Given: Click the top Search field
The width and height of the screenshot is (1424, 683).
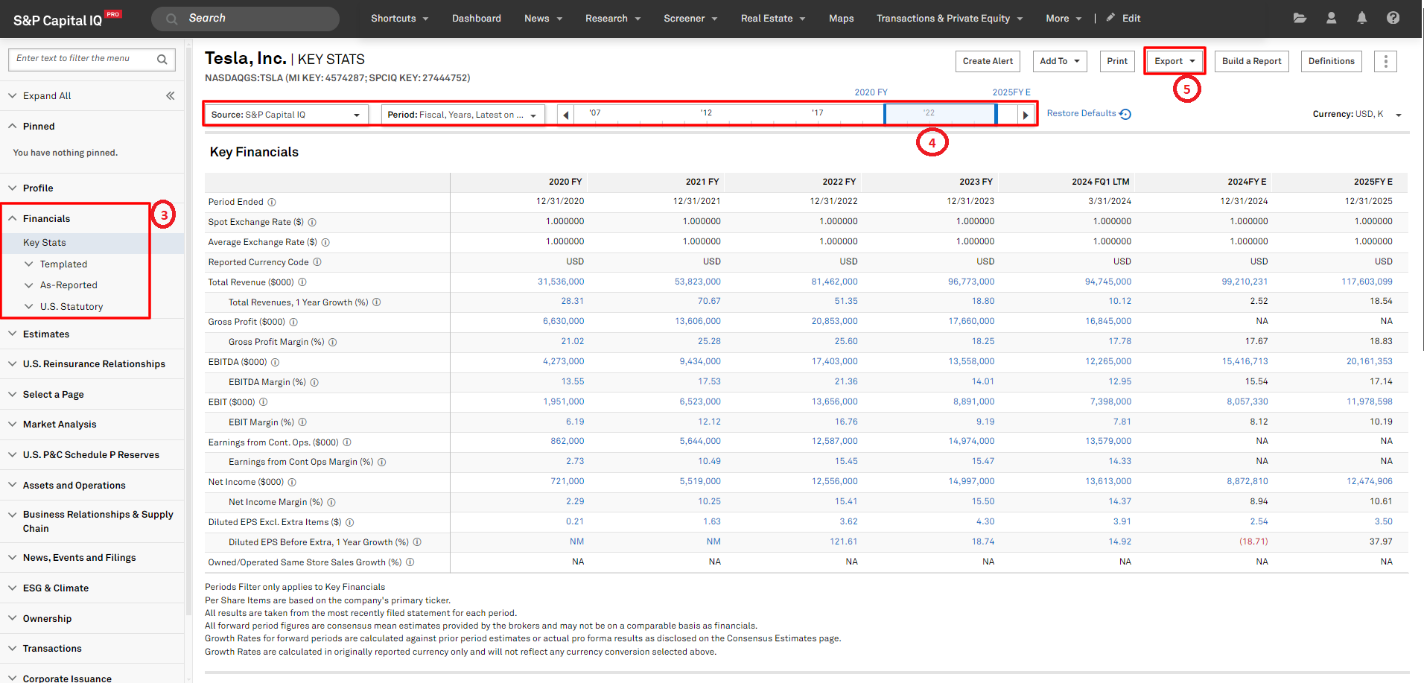Looking at the screenshot, I should [245, 19].
